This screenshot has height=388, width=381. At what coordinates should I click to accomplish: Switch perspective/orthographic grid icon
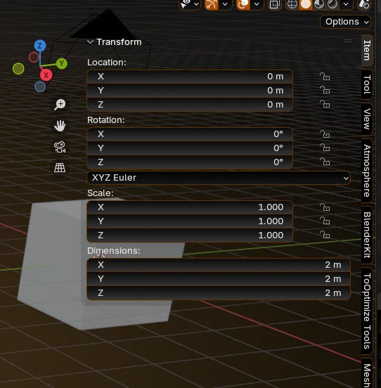pyautogui.click(x=60, y=168)
